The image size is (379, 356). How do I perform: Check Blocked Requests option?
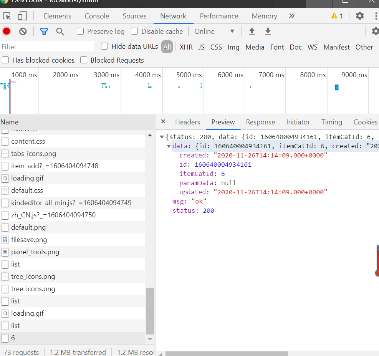point(84,60)
